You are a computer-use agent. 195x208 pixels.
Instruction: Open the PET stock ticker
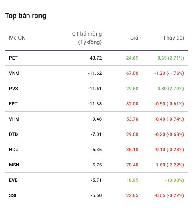pyautogui.click(x=13, y=58)
